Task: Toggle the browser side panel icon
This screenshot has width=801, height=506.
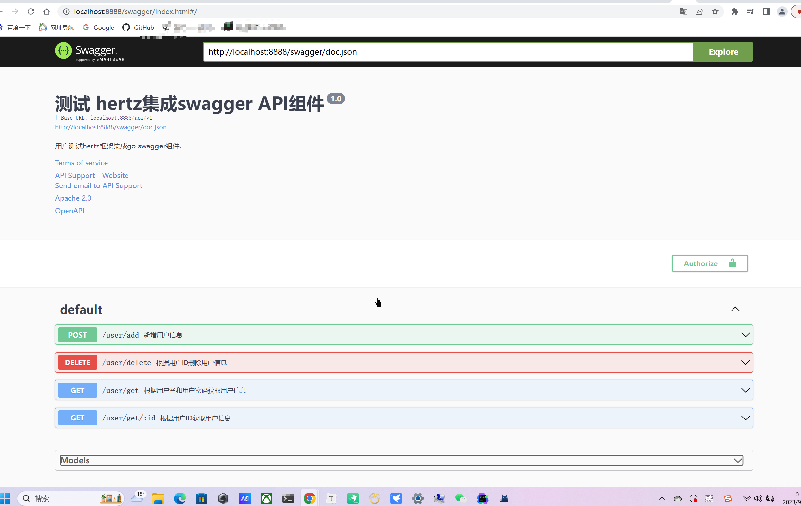Action: point(766,12)
